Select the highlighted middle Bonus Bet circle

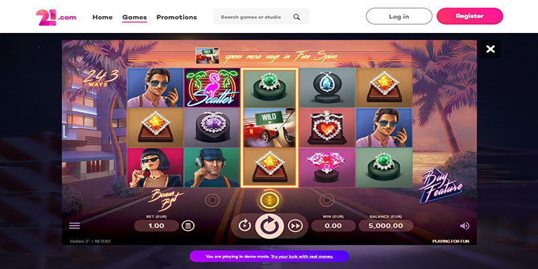pyautogui.click(x=270, y=200)
